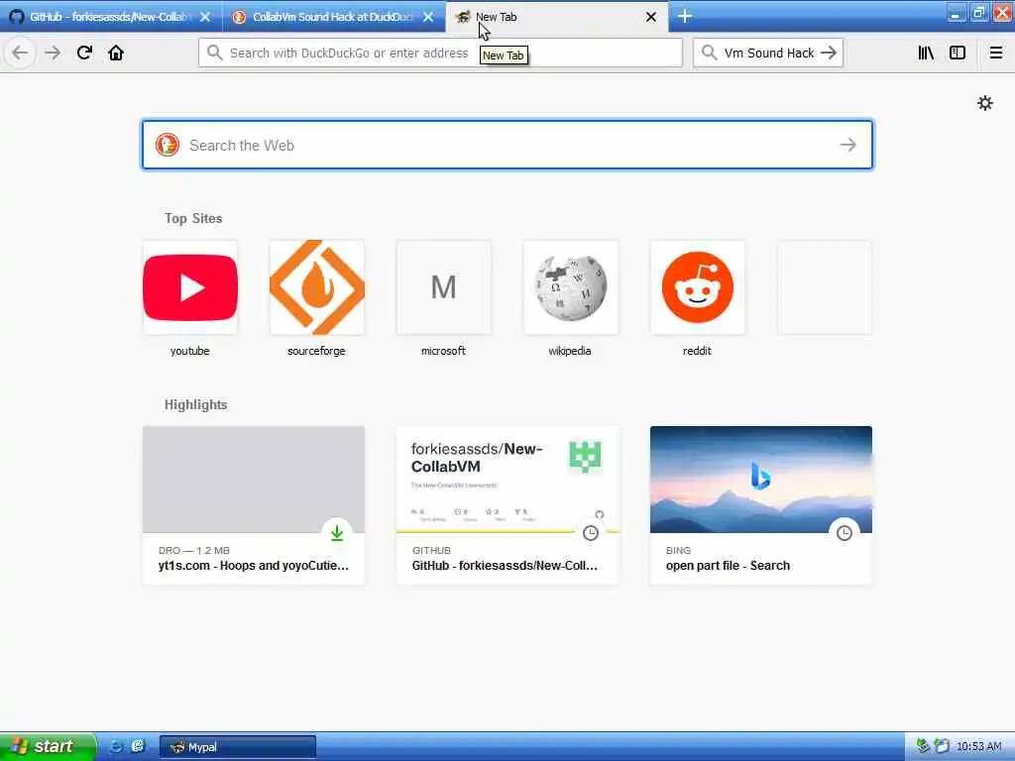The width and height of the screenshot is (1015, 761).
Task: Click the history clock on GitHub card
Action: 591,532
